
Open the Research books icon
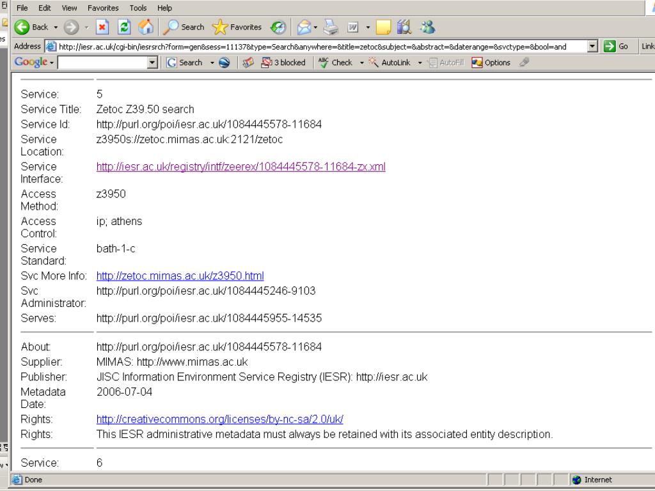click(x=404, y=27)
